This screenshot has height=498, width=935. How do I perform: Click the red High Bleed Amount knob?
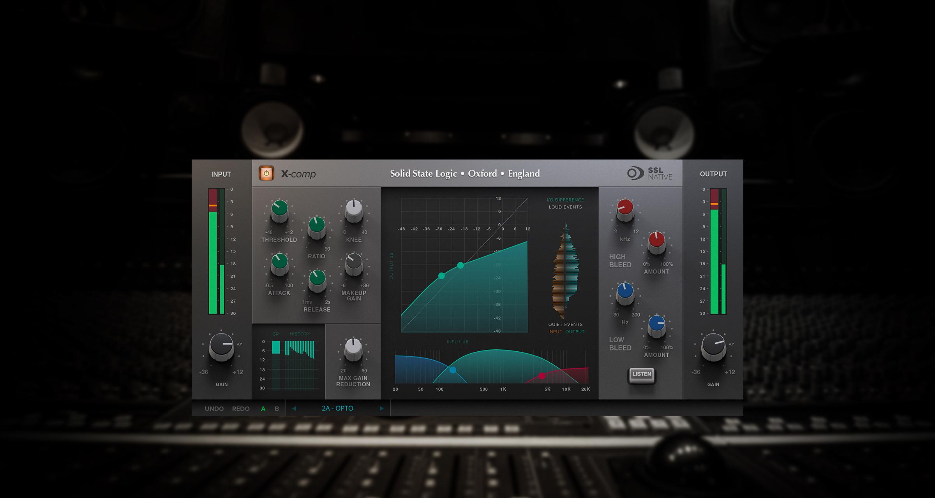656,242
